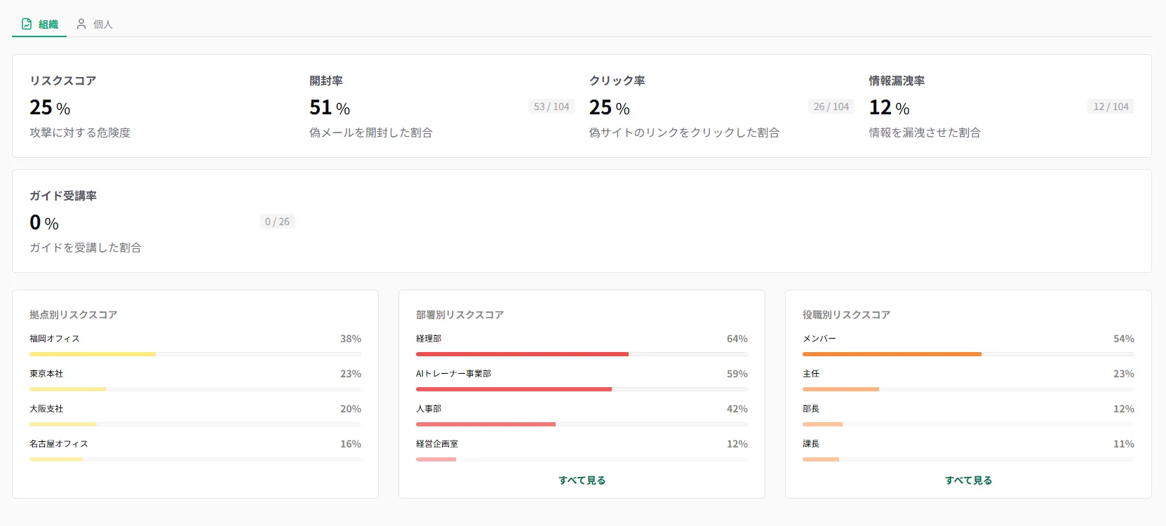Click the 経理部 red progress bar
The width and height of the screenshot is (1166, 526).
pyautogui.click(x=522, y=354)
